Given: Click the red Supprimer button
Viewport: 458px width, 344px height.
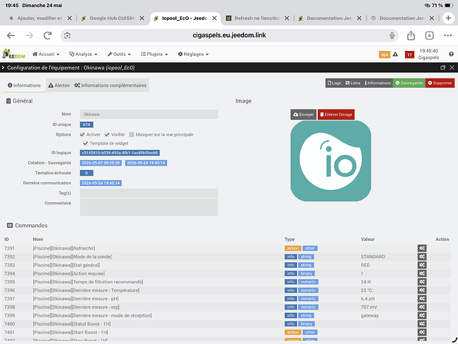Looking at the screenshot, I should tap(440, 83).
